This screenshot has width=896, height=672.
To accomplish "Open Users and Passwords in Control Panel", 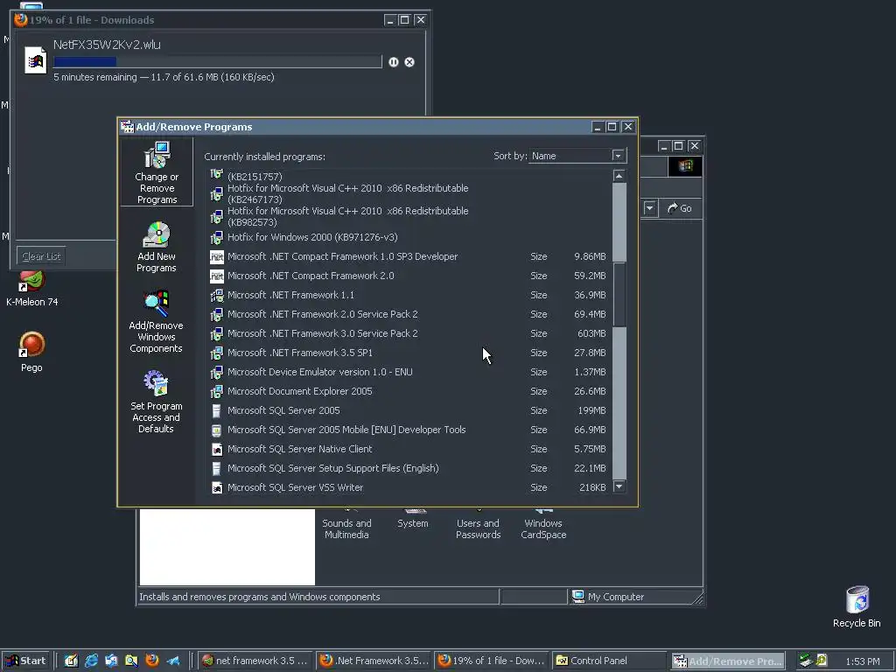I will click(478, 523).
